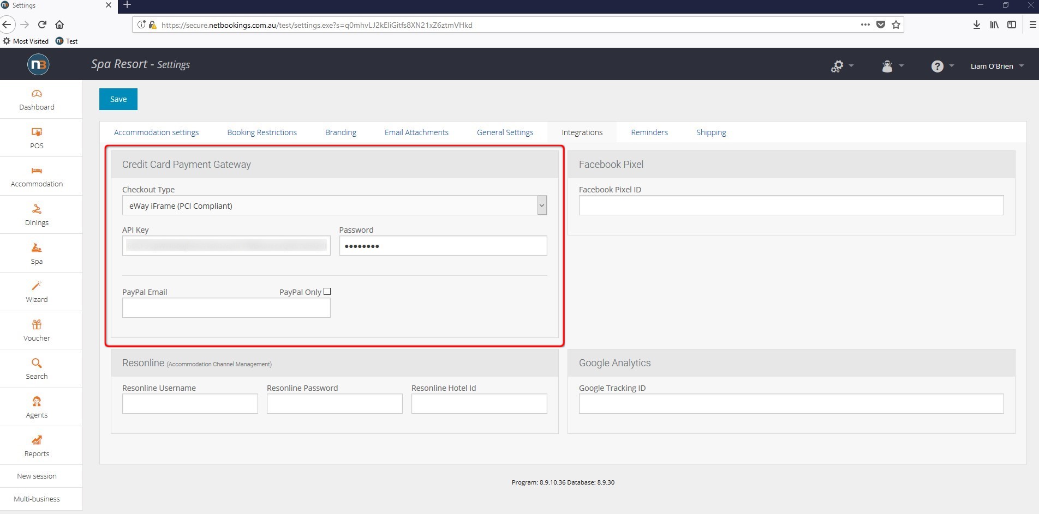Start a New session link
The width and height of the screenshot is (1039, 514).
point(37,476)
